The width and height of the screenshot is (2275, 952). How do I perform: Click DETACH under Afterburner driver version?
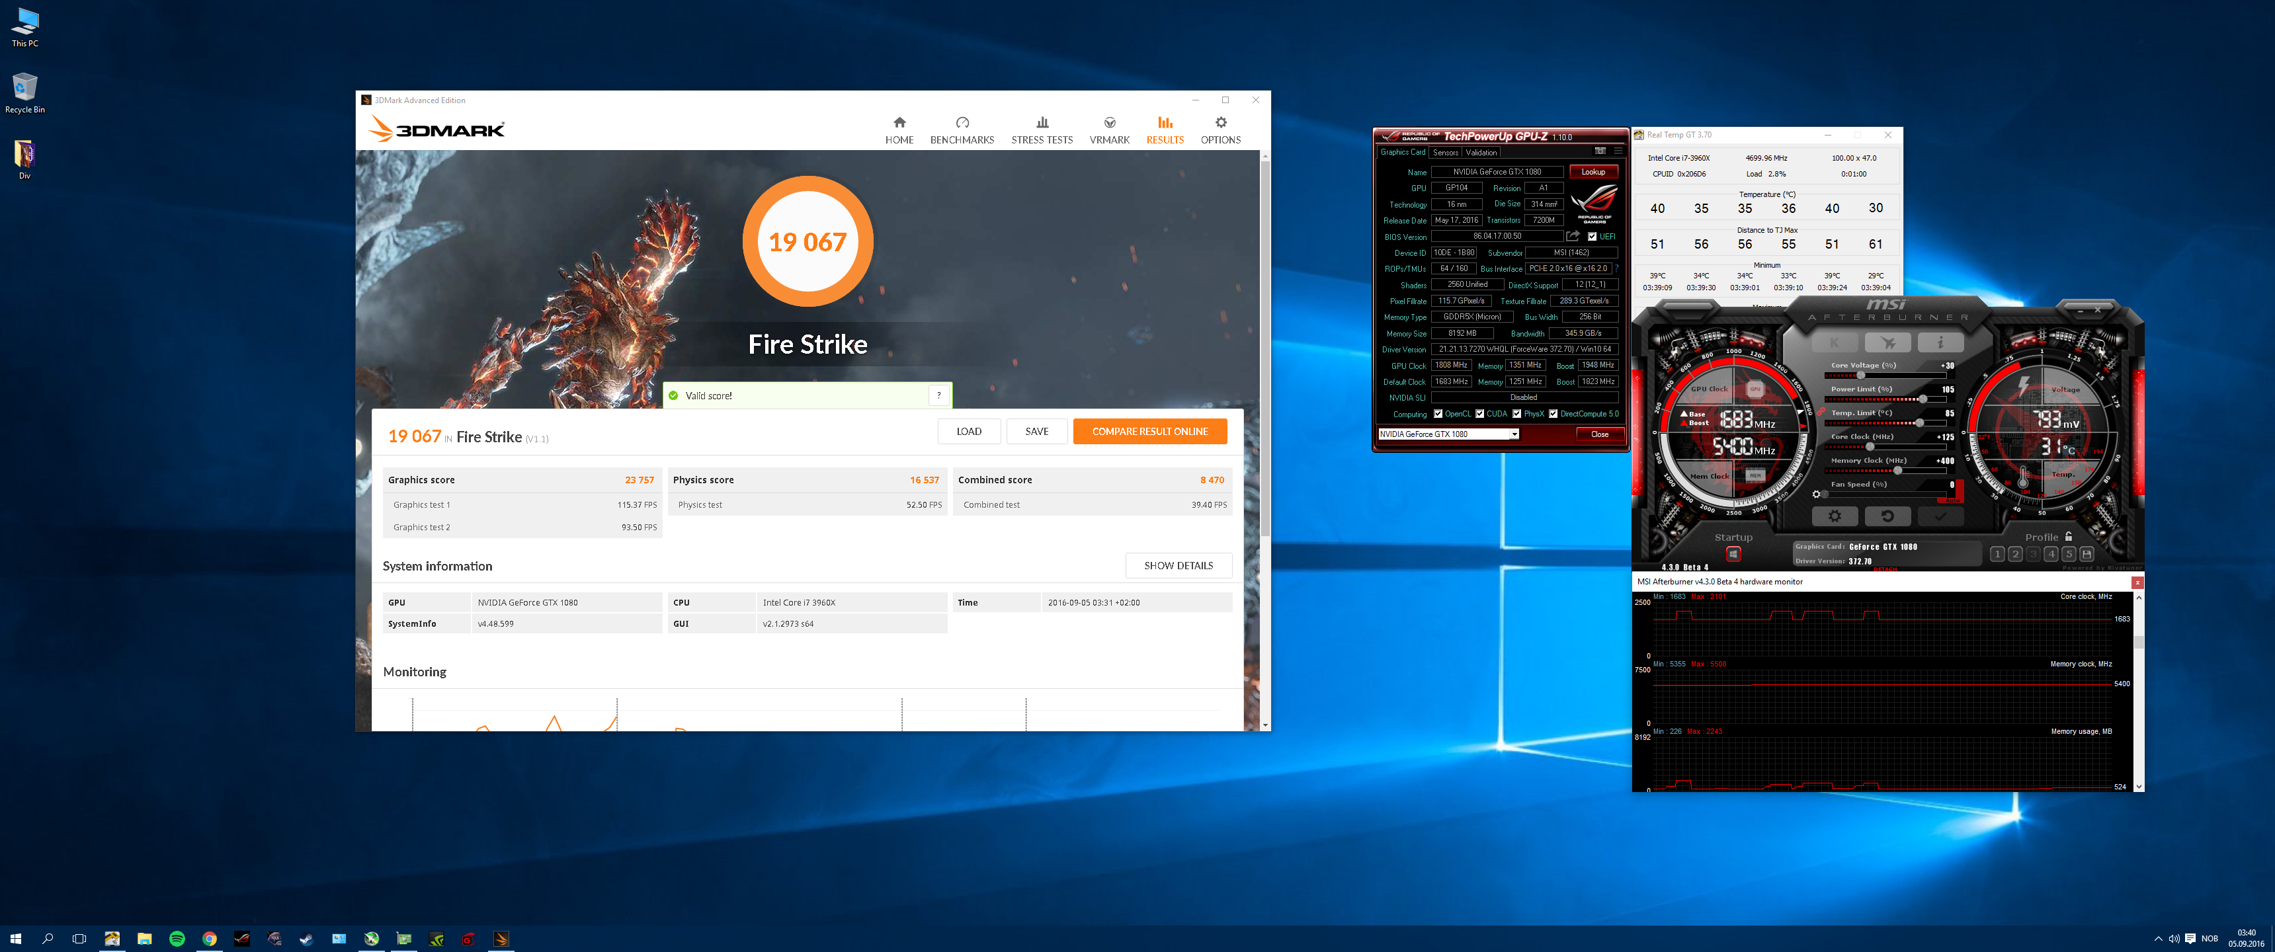pos(1885,569)
